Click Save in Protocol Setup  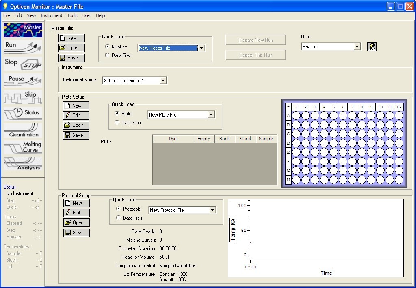[x=77, y=233]
